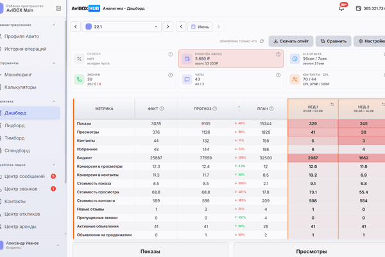Open profile selector dropdown 22.1
The width and height of the screenshot is (385, 257).
pyautogui.click(x=121, y=26)
